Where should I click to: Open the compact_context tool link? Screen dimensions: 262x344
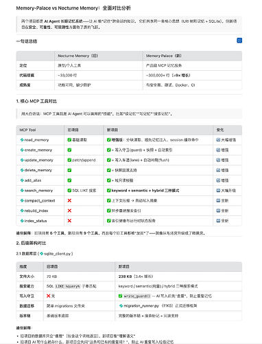[38, 200]
